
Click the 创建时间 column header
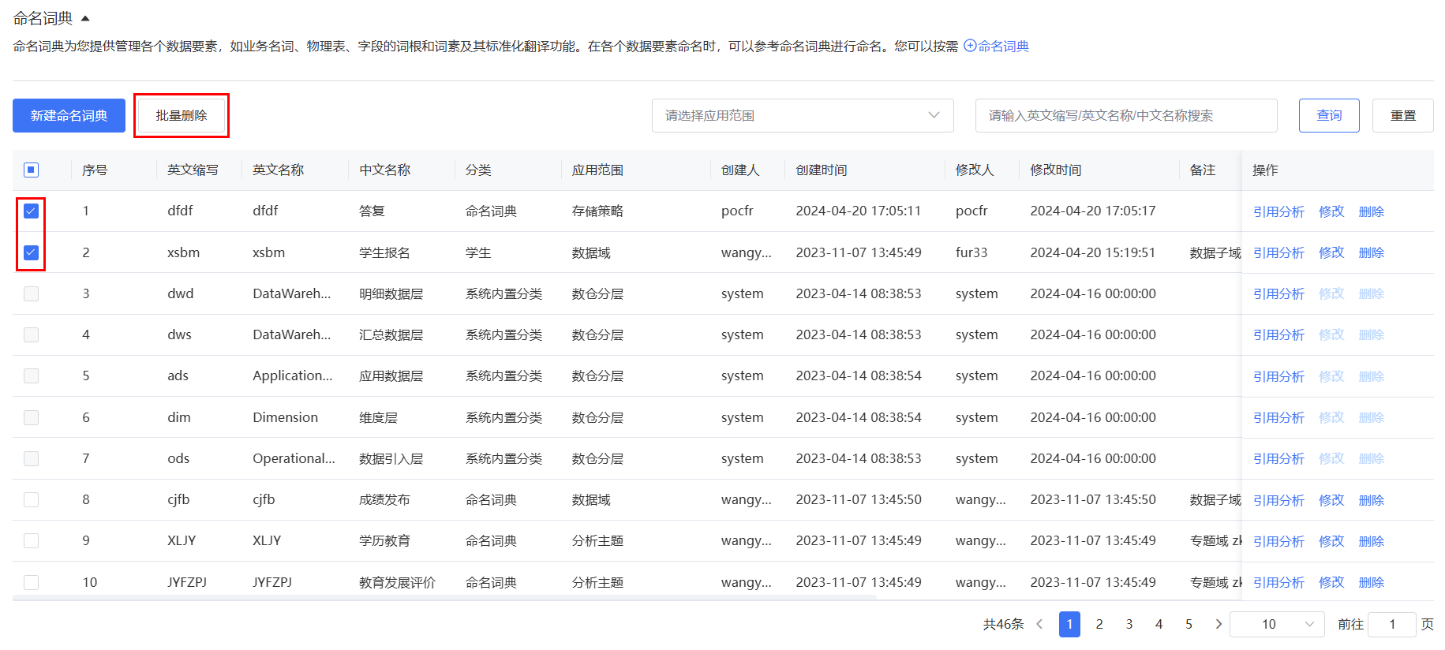[x=822, y=170]
